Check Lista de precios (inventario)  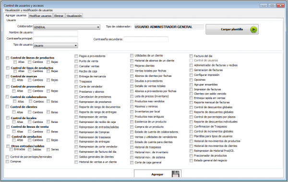coord(132,97)
